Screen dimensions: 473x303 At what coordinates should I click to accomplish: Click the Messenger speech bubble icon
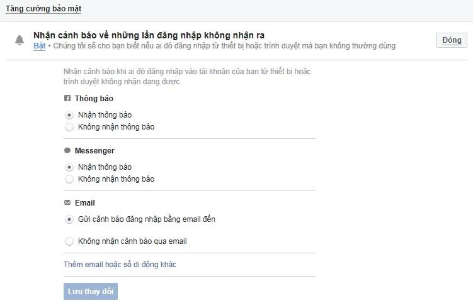[67, 151]
